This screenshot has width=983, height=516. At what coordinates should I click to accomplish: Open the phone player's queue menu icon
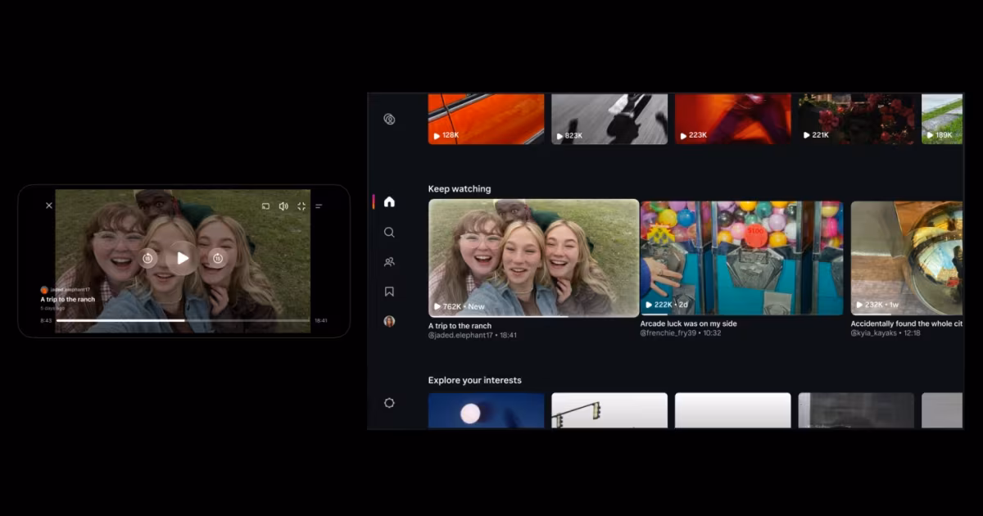pyautogui.click(x=319, y=206)
